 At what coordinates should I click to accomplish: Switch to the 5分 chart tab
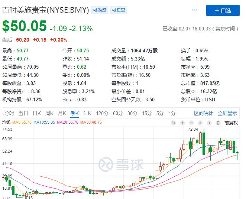pos(160,113)
